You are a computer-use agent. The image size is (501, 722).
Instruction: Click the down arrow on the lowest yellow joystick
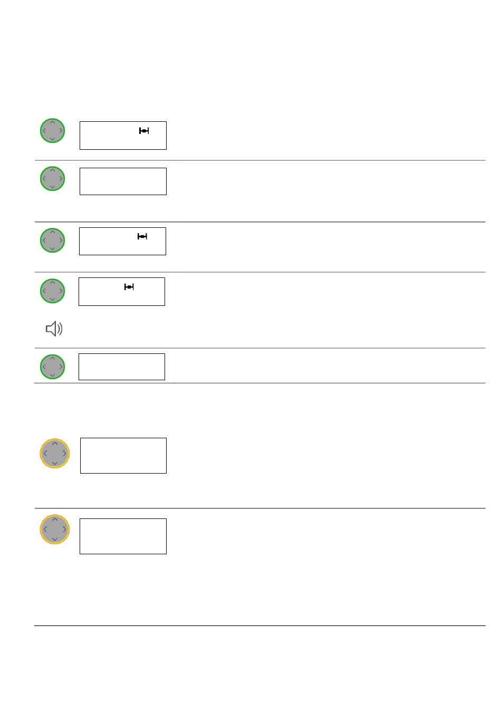click(x=55, y=539)
